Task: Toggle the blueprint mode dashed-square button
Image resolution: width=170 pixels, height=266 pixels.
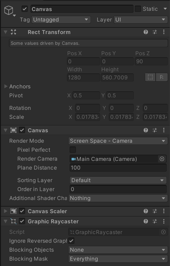Action: (x=150, y=77)
